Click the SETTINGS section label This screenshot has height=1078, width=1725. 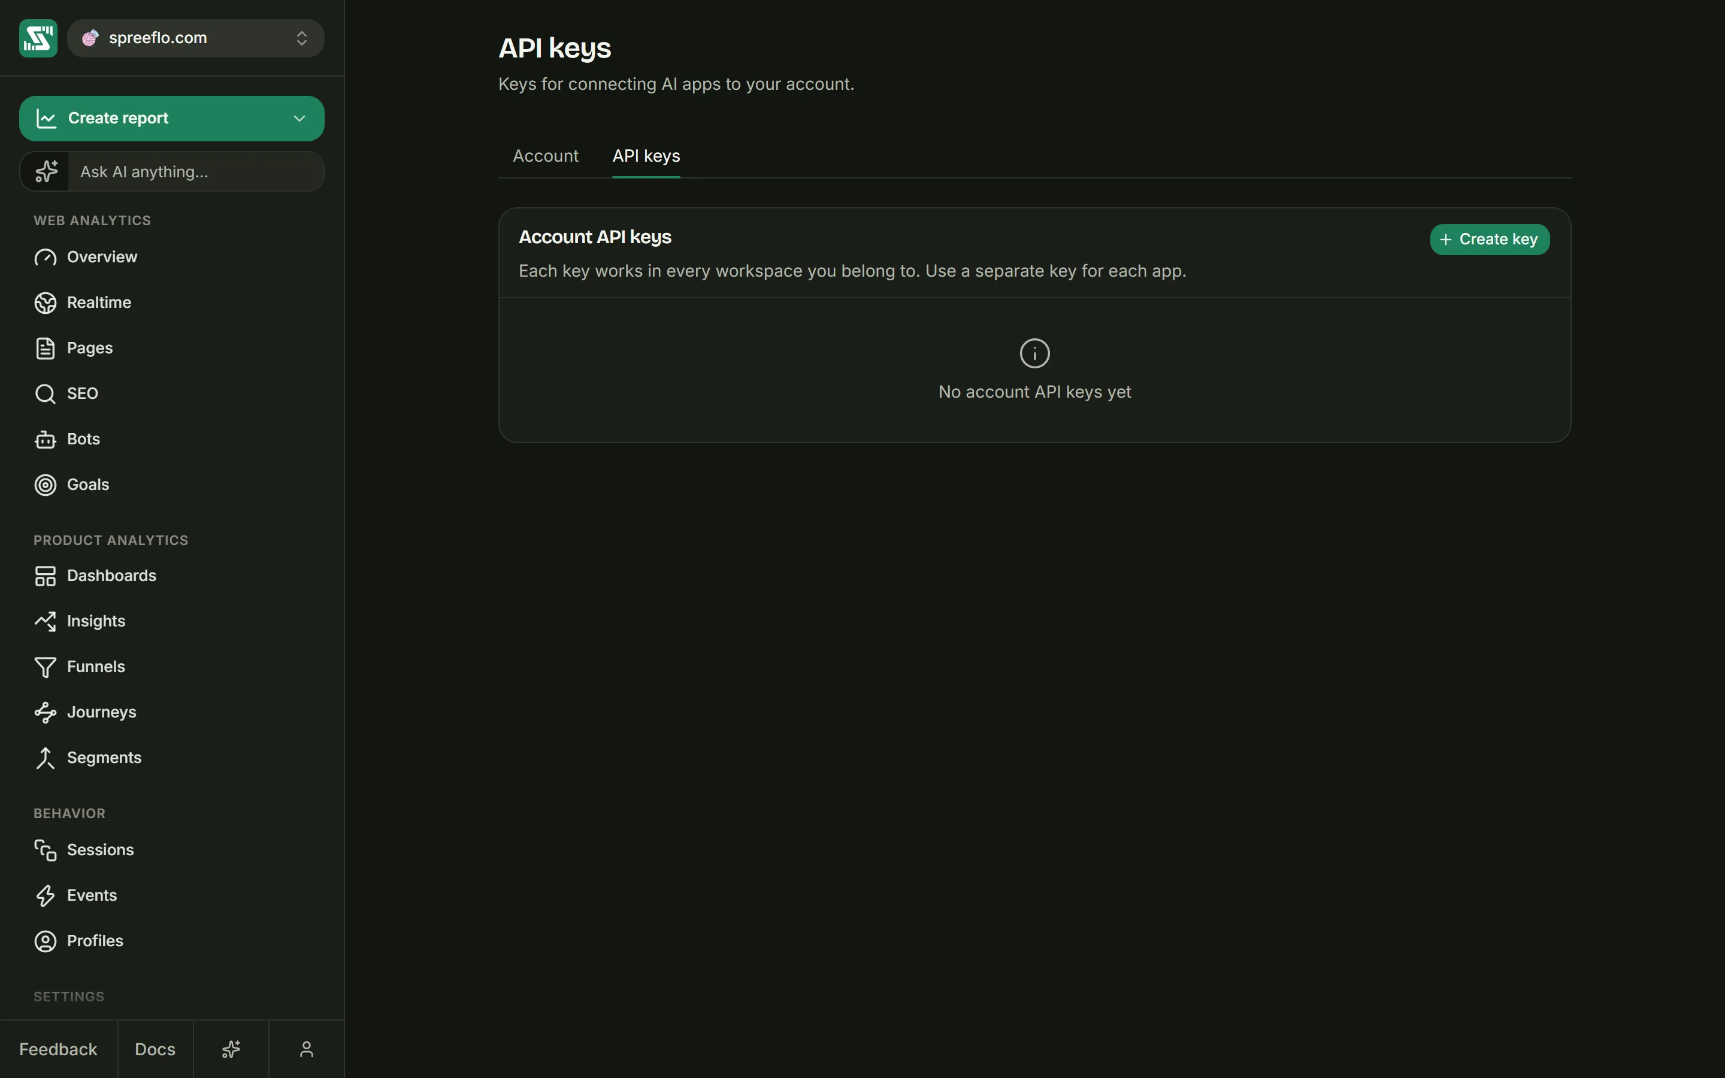68,997
